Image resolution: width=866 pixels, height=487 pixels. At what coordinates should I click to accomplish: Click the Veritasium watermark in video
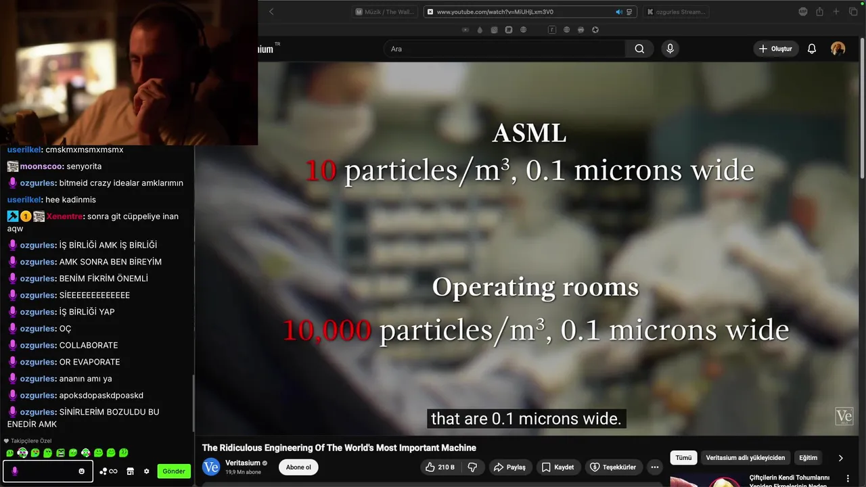[x=844, y=416]
